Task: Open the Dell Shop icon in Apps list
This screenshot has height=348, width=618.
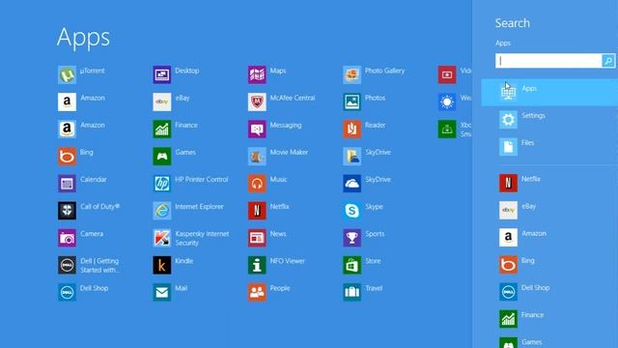Action: 67,292
